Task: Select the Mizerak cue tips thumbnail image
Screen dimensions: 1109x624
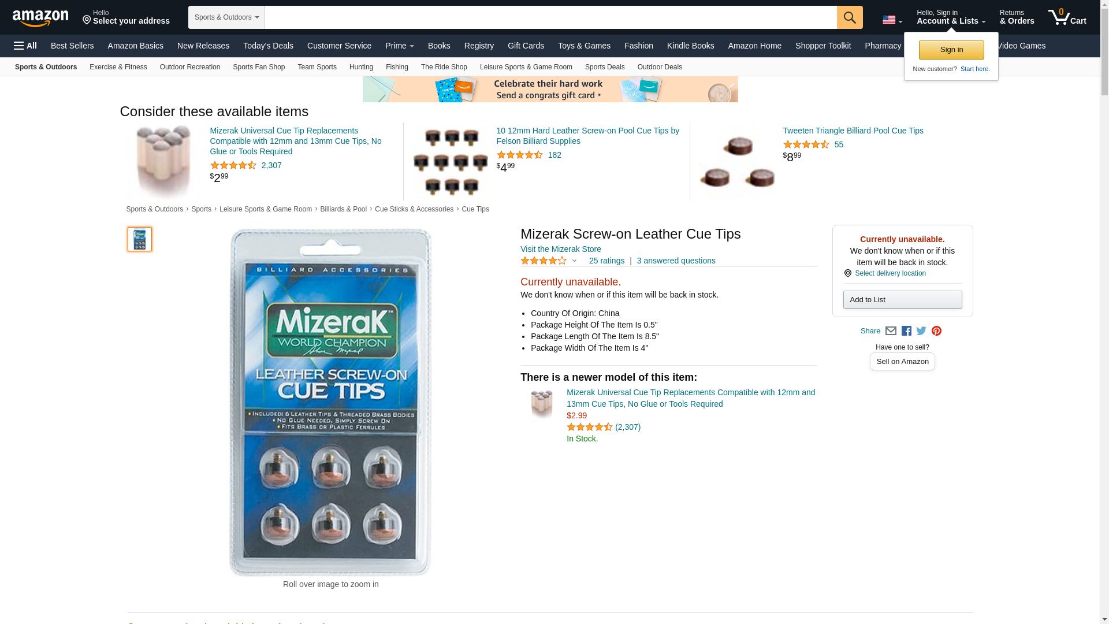Action: 140,239
